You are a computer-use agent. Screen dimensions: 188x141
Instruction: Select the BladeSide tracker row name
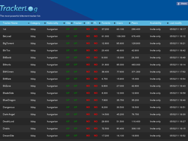[x=8, y=93]
